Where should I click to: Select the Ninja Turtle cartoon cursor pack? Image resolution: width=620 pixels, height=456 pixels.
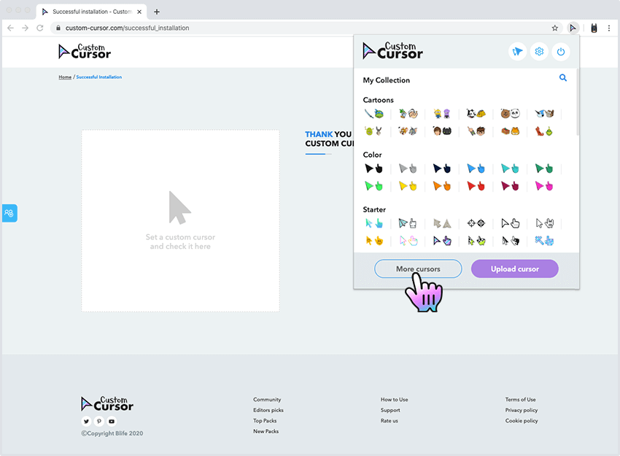click(x=373, y=114)
